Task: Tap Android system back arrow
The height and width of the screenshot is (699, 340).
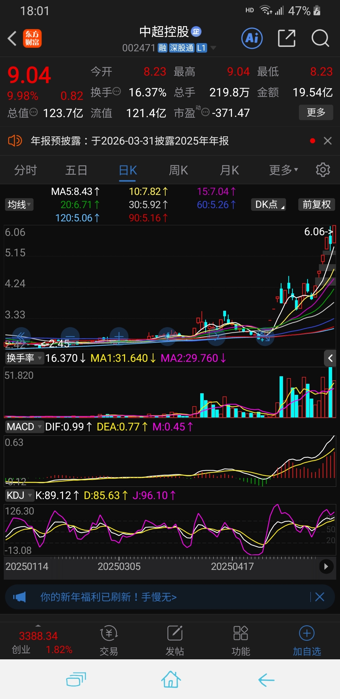Action: (266, 680)
